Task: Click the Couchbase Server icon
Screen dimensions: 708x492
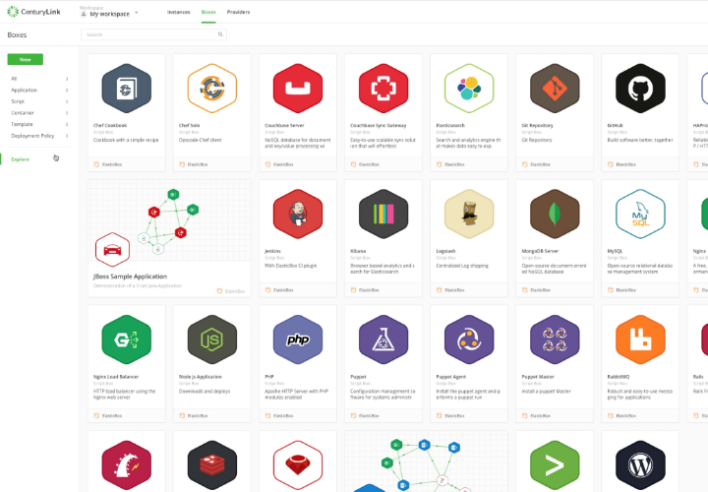Action: (298, 89)
